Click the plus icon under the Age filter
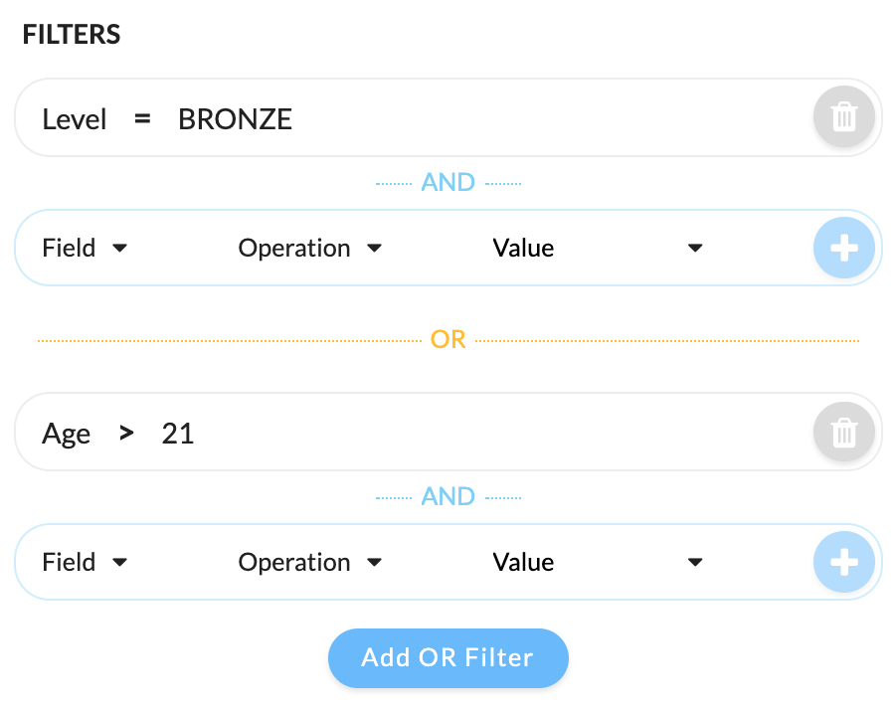The height and width of the screenshot is (716, 895). click(843, 562)
